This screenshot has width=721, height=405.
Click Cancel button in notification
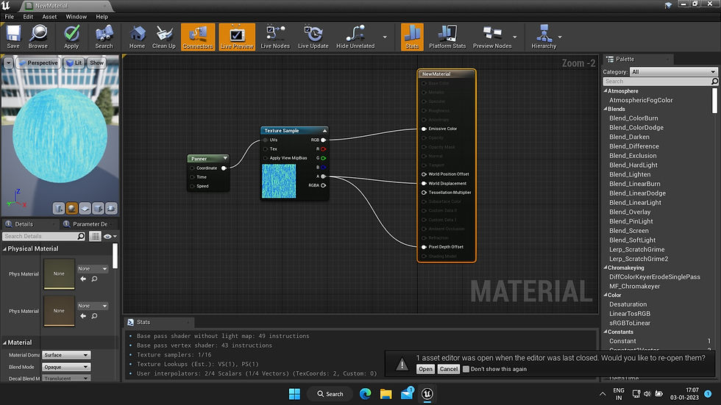click(x=448, y=369)
